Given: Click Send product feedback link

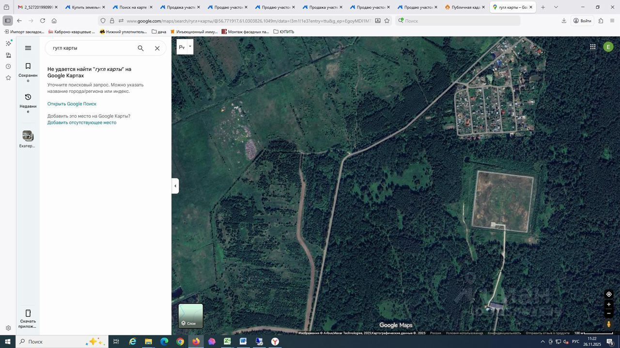Looking at the screenshot, I should point(548,333).
